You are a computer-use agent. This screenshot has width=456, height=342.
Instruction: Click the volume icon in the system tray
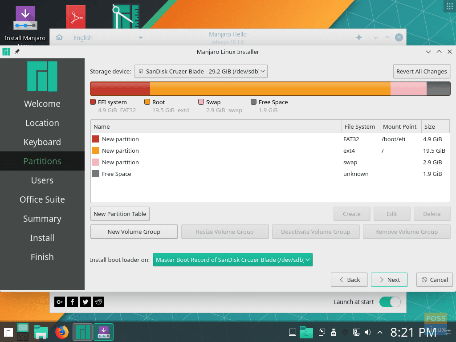coord(367,332)
